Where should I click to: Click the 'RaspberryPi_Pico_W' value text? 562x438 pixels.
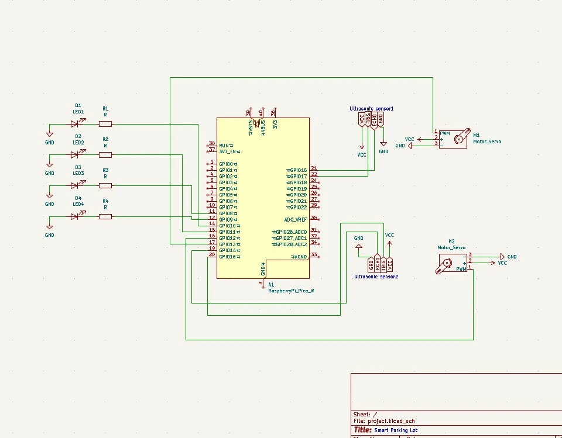[291, 291]
